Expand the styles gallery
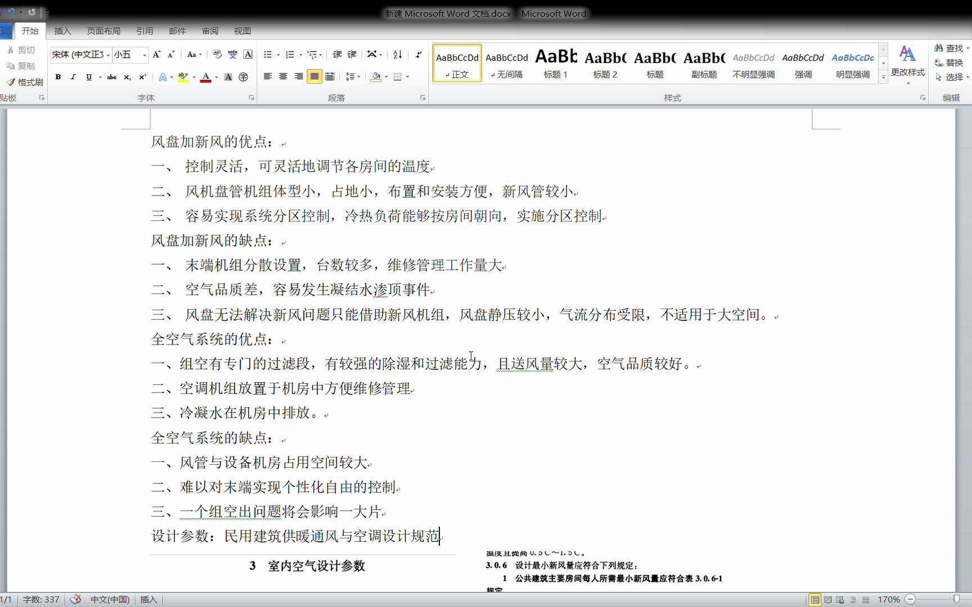The width and height of the screenshot is (972, 607). coord(884,77)
